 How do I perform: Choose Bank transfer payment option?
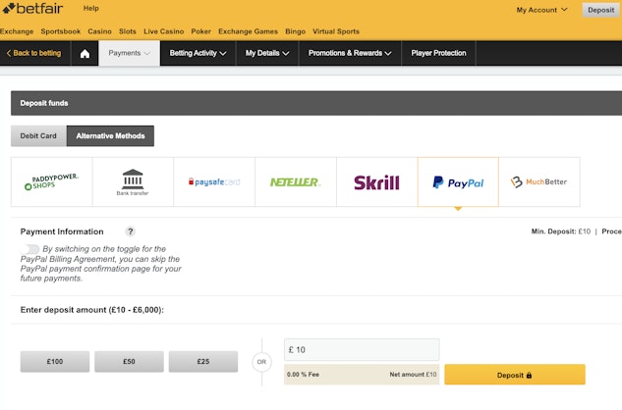pos(133,181)
